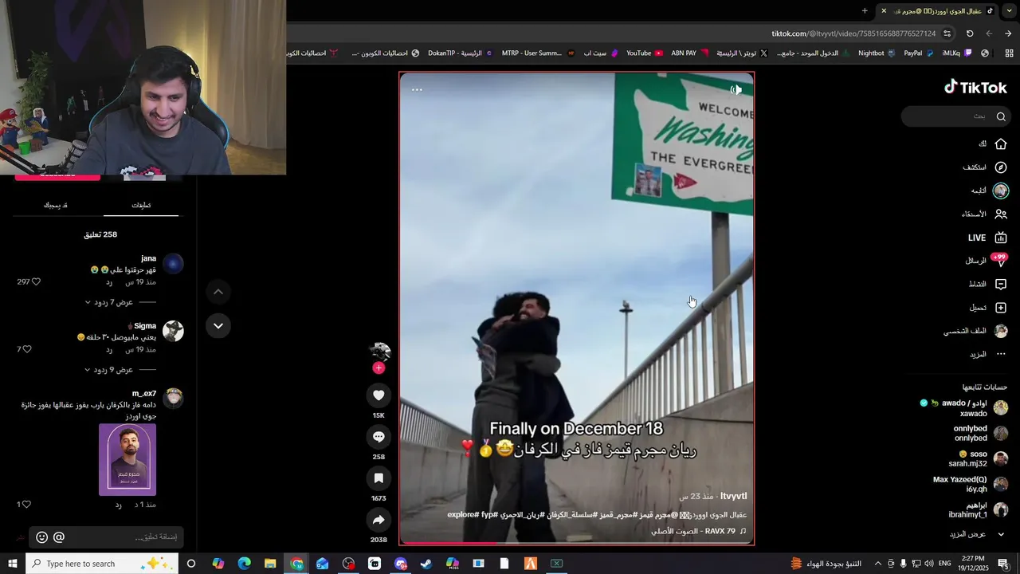Go to the next video arrow
Image resolution: width=1020 pixels, height=574 pixels.
coord(218,326)
